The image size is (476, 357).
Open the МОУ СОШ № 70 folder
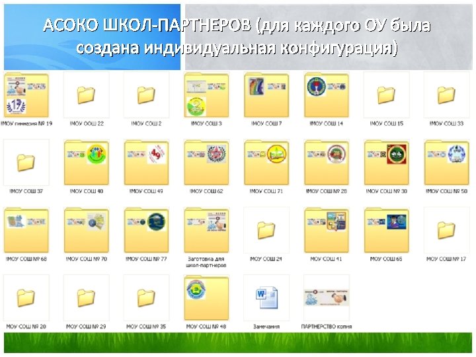pyautogui.click(x=86, y=231)
